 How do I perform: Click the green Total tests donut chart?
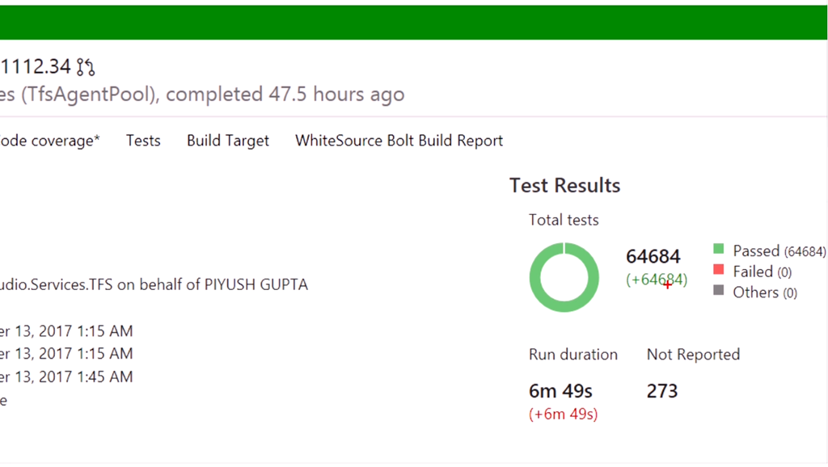564,278
